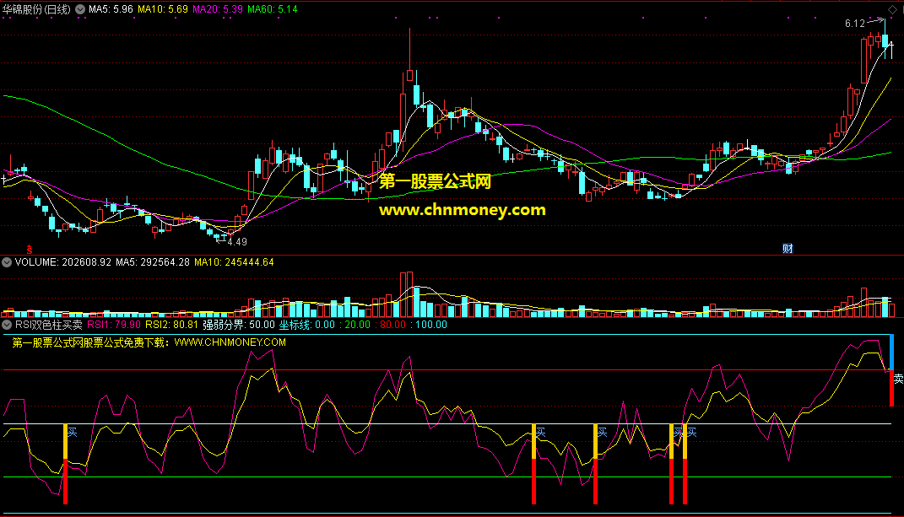The image size is (904, 517).
Task: Click the volume MA5: 292564.28 label
Action: coord(153,262)
